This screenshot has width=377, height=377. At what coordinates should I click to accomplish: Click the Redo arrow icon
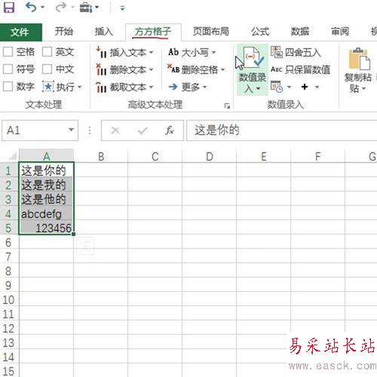[x=60, y=8]
